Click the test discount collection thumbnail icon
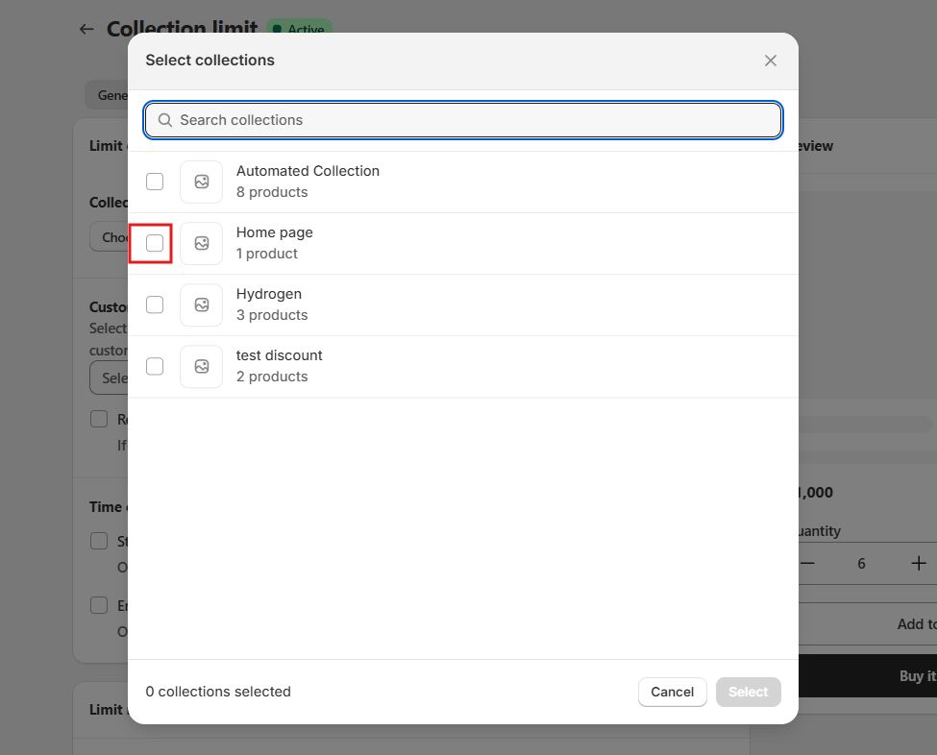This screenshot has height=755, width=937. (x=201, y=366)
